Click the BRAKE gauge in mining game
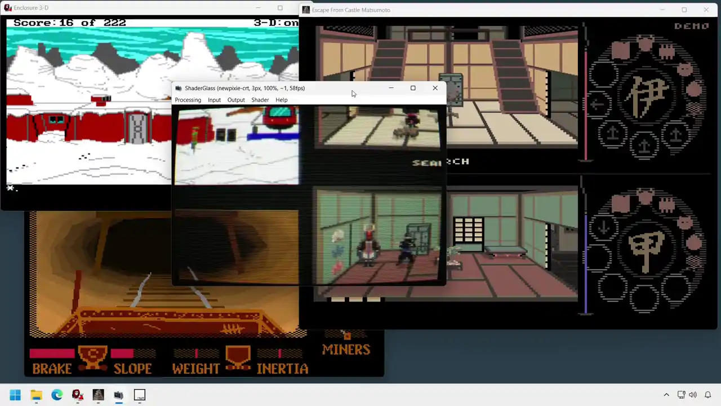721x406 pixels. click(52, 361)
